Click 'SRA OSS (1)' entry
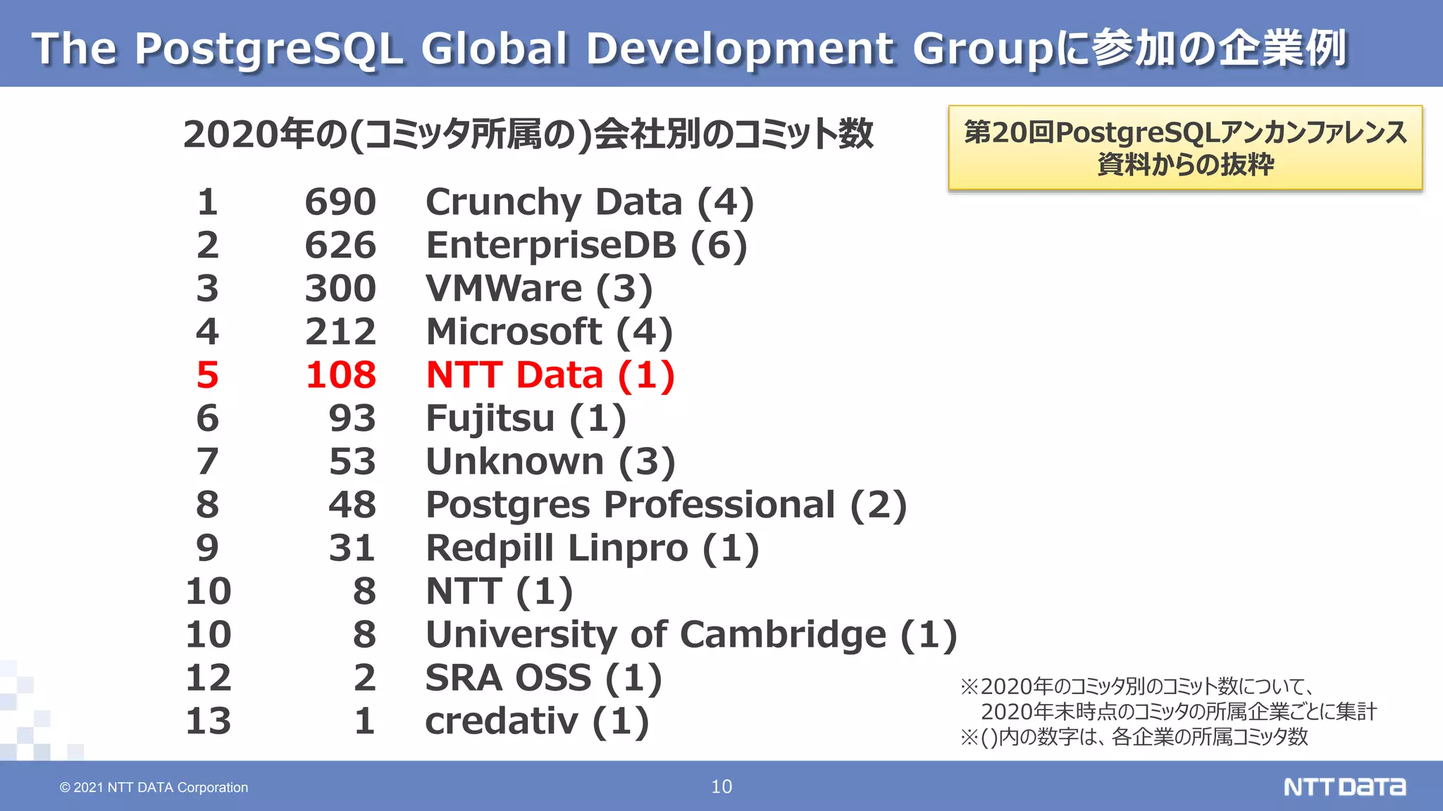The width and height of the screenshot is (1443, 811). click(543, 679)
